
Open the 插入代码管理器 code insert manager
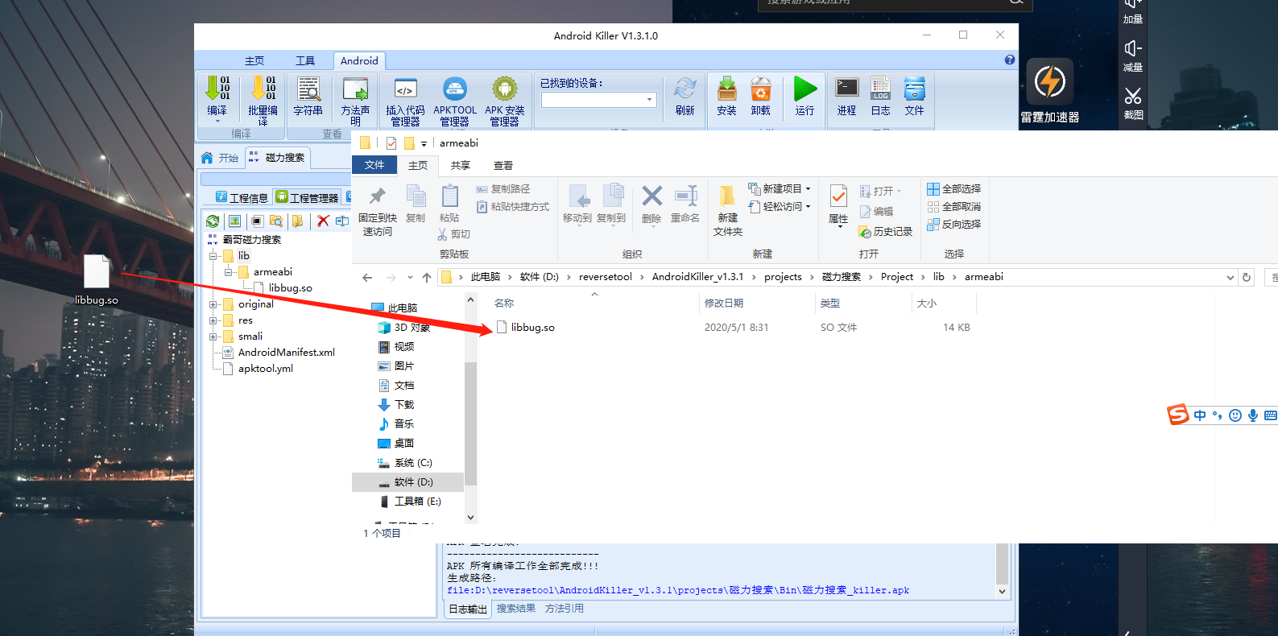click(x=405, y=90)
